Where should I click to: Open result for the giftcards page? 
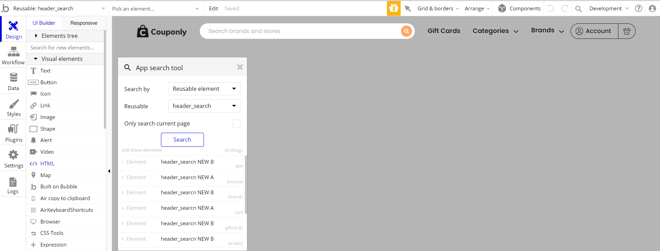pos(182,225)
